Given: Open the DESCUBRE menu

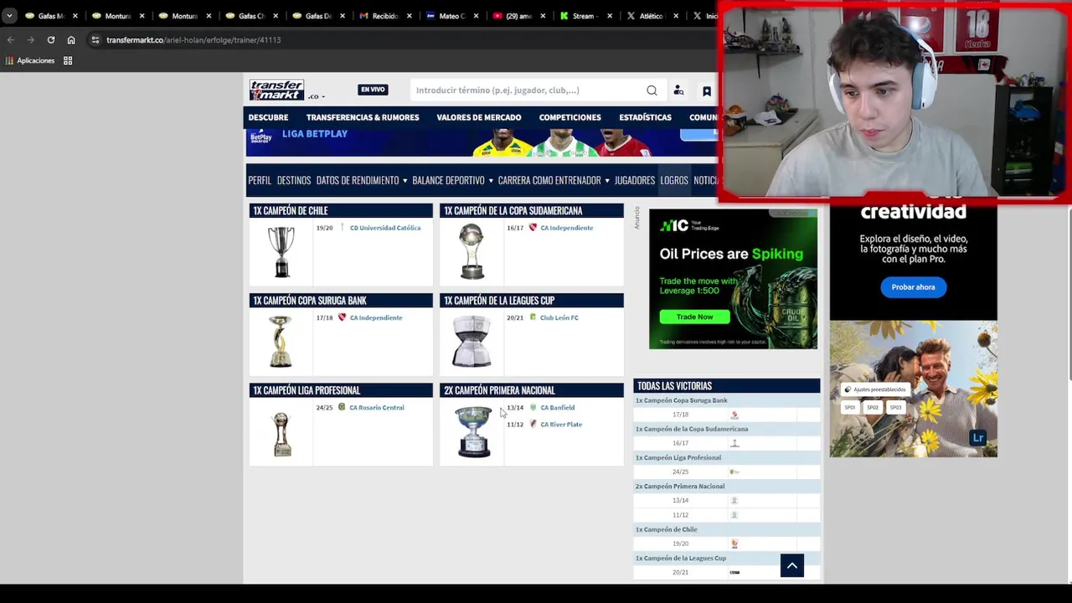Looking at the screenshot, I should click(x=268, y=117).
